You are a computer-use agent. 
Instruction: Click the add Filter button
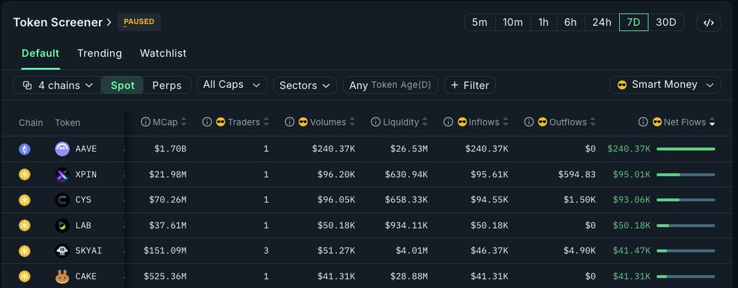(x=470, y=86)
